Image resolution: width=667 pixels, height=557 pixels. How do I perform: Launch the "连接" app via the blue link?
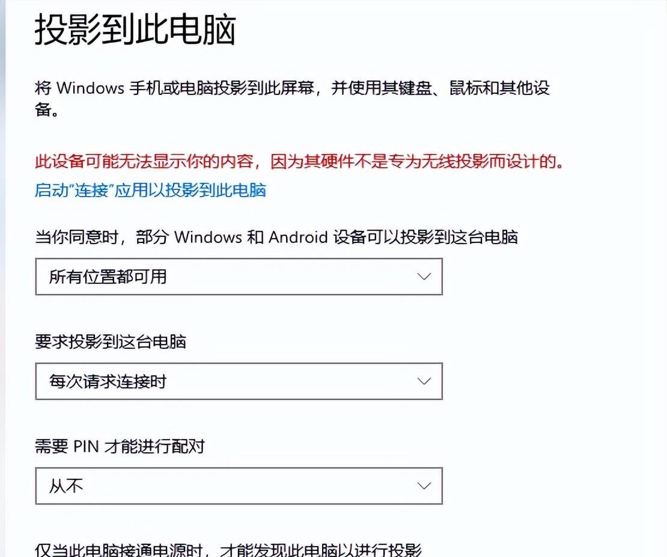tap(151, 190)
